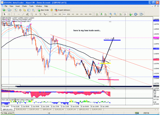Open the Market Watch window icon
Viewport: 160px width, 115px height.
click(x=16, y=10)
